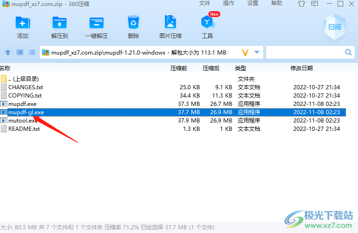358x233 pixels.
Task: Click the 1.3 KB size of README.txt
Action: [x=191, y=129]
